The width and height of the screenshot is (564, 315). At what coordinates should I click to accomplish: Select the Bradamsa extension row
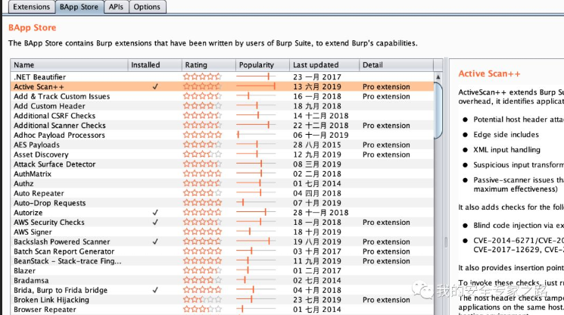222,281
